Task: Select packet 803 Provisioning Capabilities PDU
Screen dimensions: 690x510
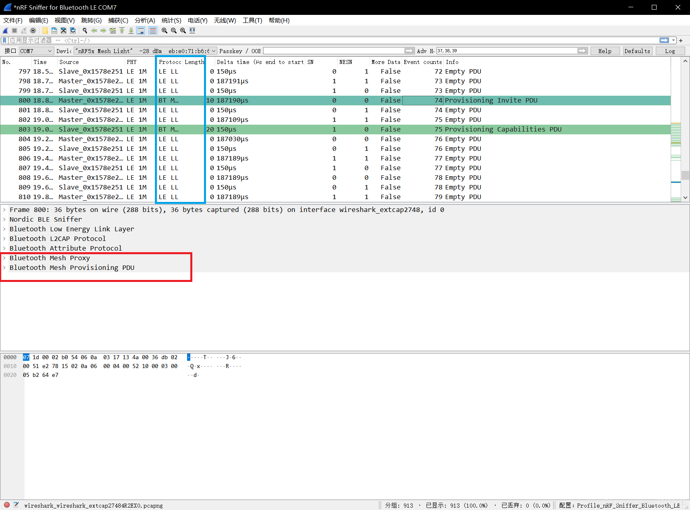Action: click(335, 129)
